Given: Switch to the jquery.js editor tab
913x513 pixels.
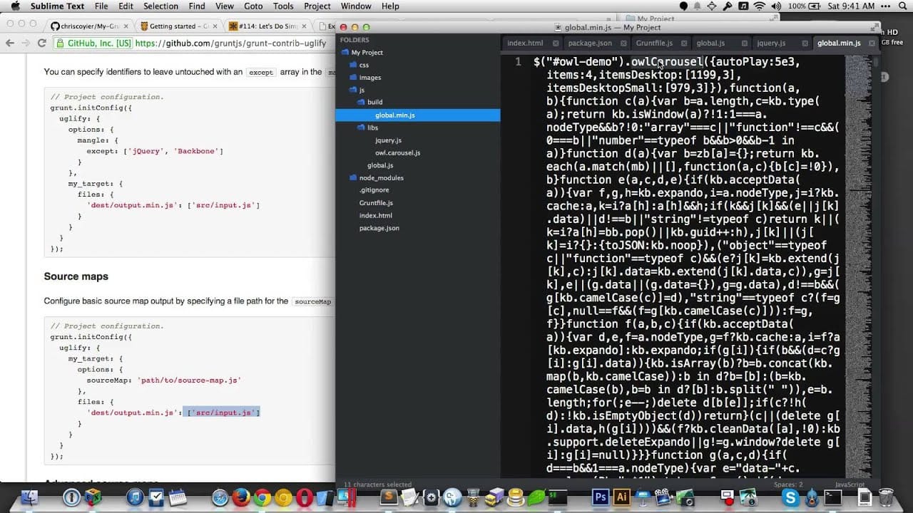Looking at the screenshot, I should click(771, 43).
